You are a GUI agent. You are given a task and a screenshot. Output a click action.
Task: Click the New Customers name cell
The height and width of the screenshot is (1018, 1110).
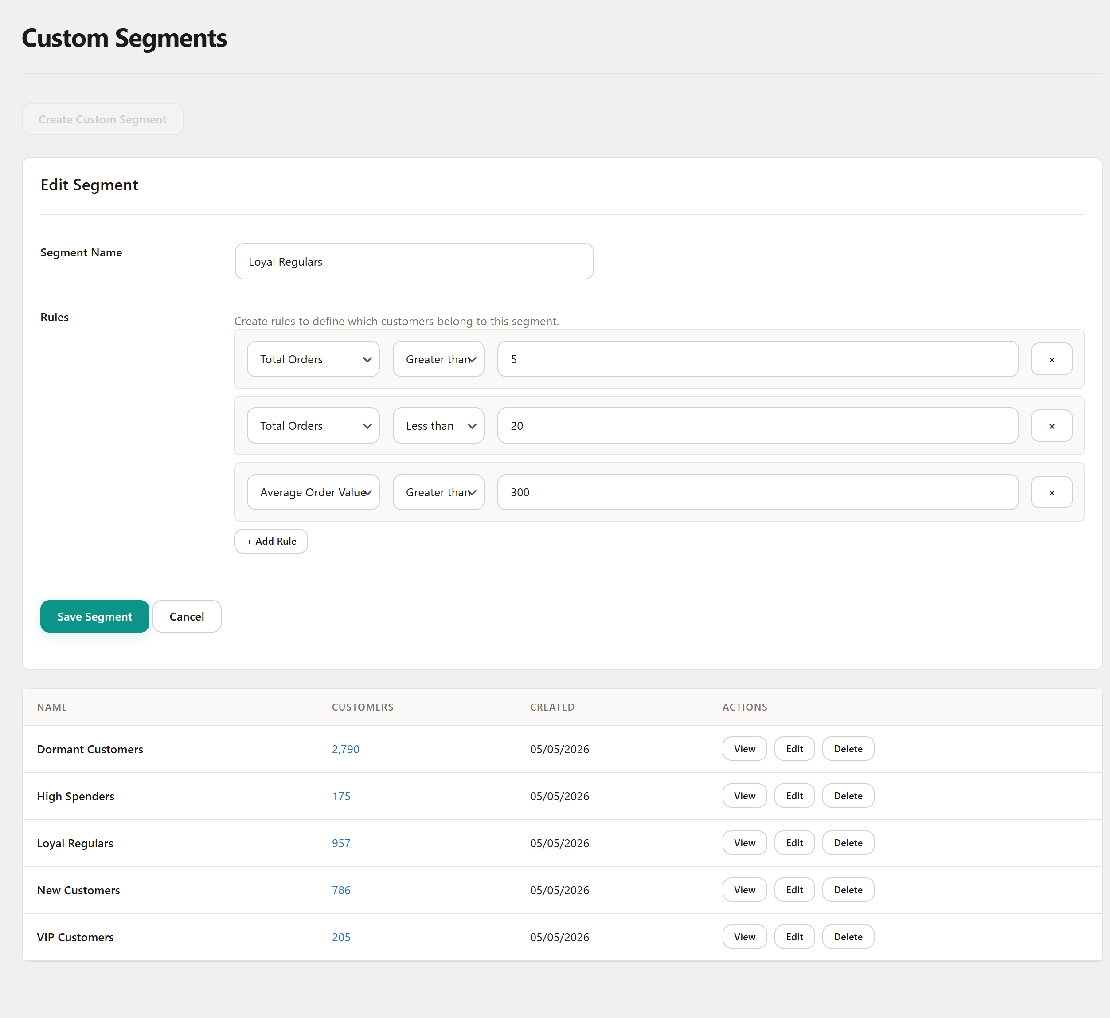point(78,890)
